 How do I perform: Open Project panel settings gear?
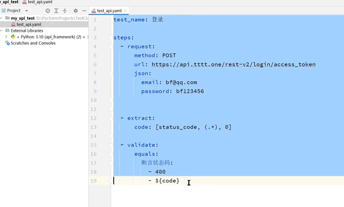tap(76, 11)
